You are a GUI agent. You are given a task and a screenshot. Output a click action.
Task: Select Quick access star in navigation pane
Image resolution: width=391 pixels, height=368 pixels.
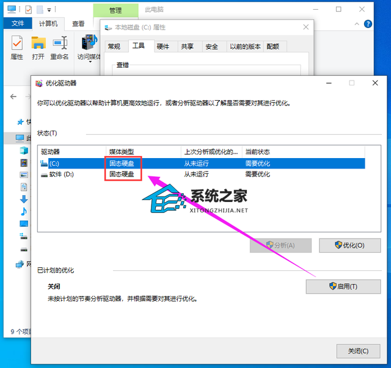(x=20, y=122)
